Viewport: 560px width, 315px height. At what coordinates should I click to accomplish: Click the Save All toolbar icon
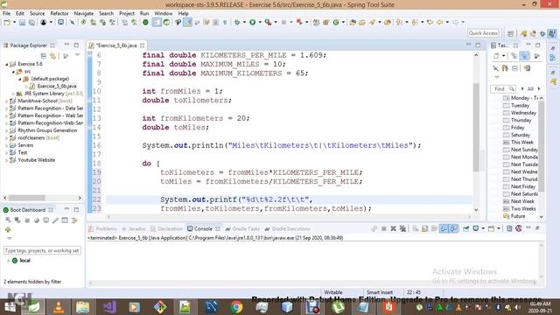(x=31, y=23)
